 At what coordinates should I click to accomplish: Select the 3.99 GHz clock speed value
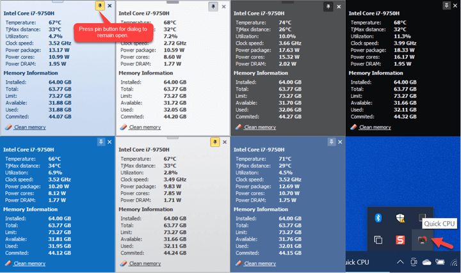(x=405, y=43)
